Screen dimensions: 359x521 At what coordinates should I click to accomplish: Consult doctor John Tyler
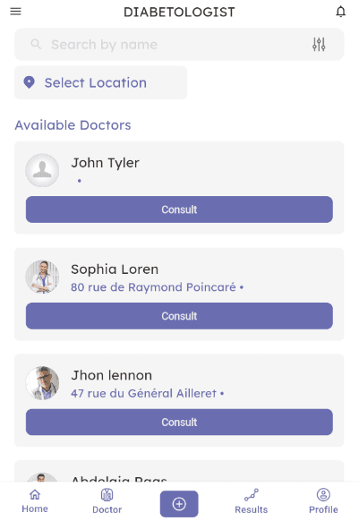[x=179, y=209]
